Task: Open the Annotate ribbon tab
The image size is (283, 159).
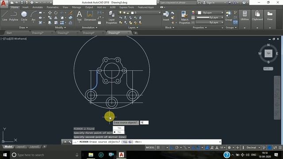Action: [38, 8]
